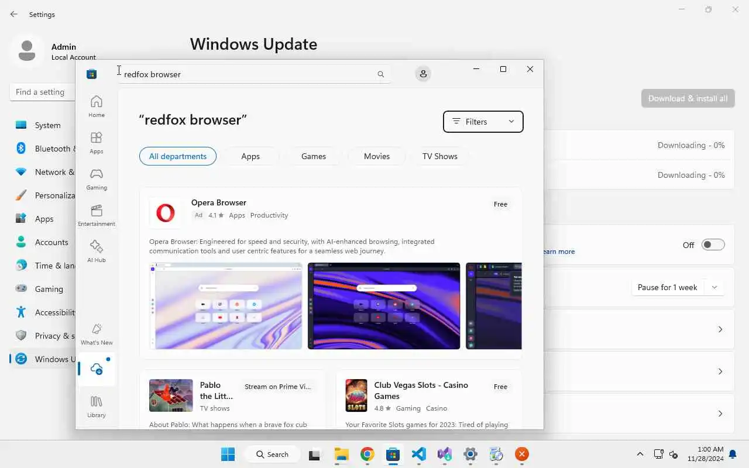749x468 pixels.
Task: Click the orange X app on taskbar
Action: click(x=521, y=454)
